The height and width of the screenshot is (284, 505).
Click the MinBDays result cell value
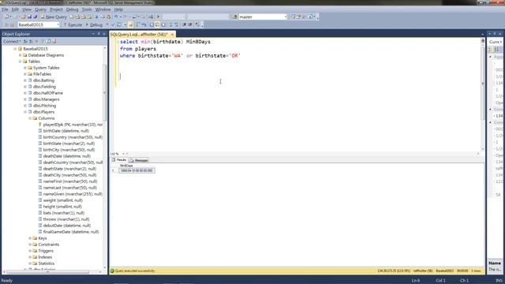tap(137, 170)
